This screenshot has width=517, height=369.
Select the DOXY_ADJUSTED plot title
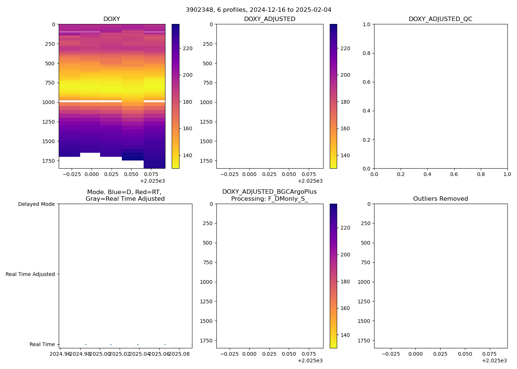click(270, 19)
